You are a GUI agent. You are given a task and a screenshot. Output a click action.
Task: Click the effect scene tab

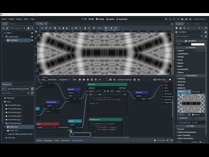(41, 24)
